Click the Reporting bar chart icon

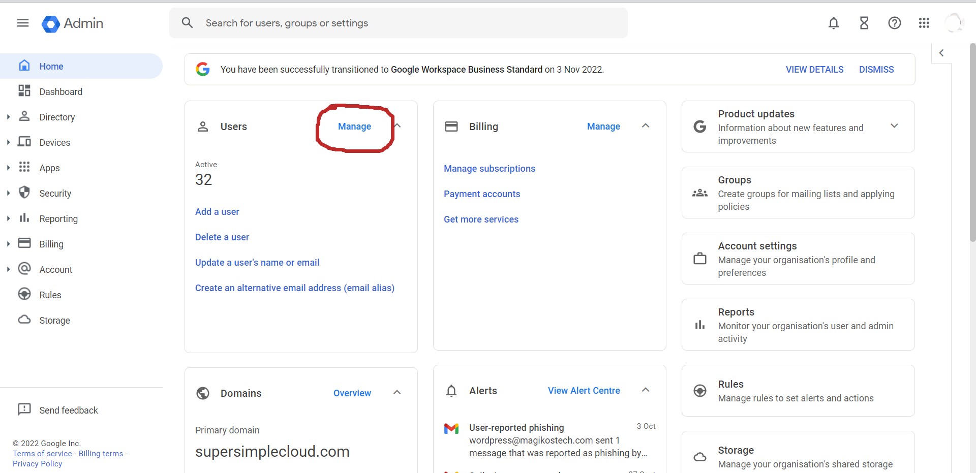pos(24,218)
